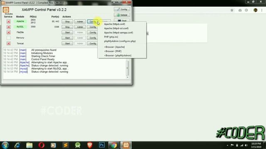This screenshot has height=149, width=266.
Task: Open the Shell button
Action: click(122, 21)
